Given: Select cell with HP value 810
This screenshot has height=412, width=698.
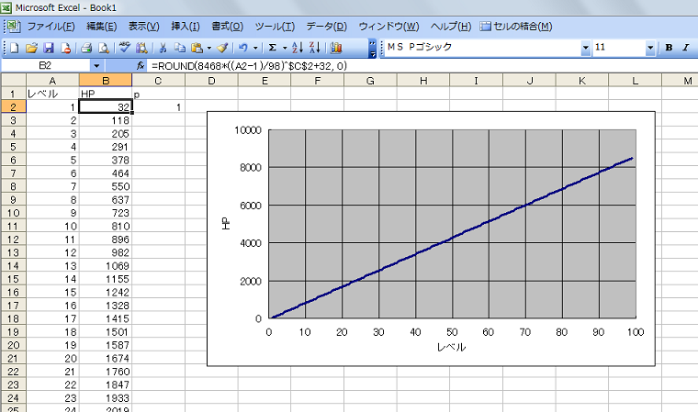Looking at the screenshot, I should pos(106,226).
